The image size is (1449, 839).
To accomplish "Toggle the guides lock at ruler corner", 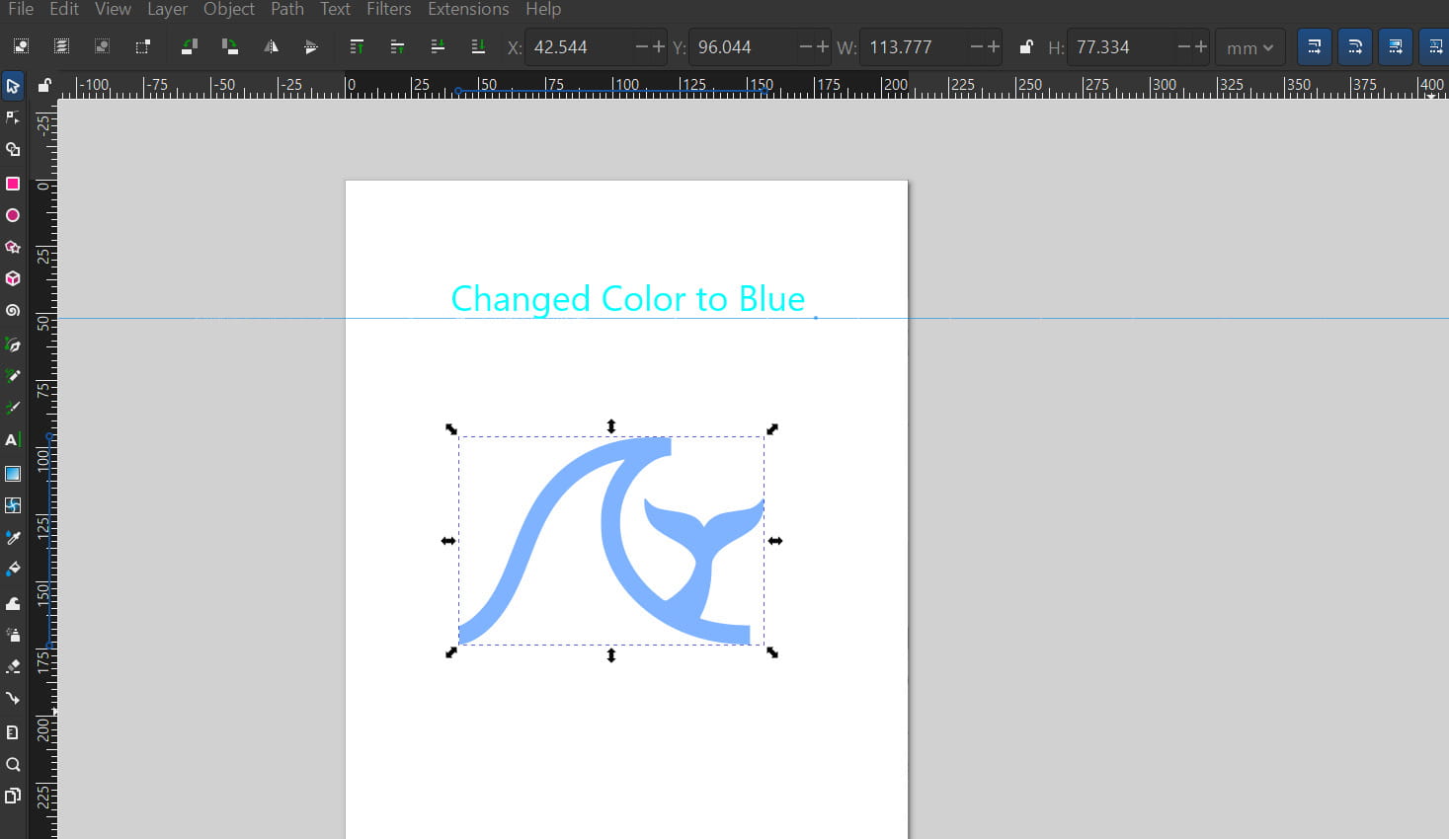I will point(43,86).
